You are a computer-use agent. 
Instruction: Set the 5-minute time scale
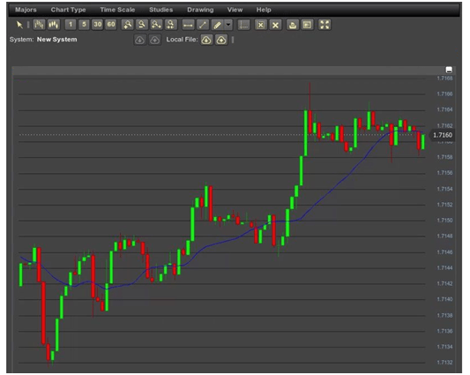click(x=84, y=25)
